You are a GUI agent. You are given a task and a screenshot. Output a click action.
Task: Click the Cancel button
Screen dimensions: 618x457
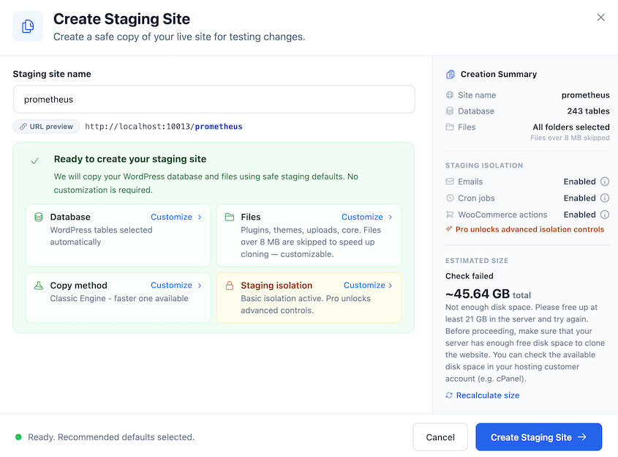pos(440,437)
